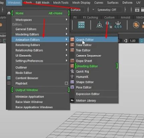Click the clapperboard render icon

137,10
